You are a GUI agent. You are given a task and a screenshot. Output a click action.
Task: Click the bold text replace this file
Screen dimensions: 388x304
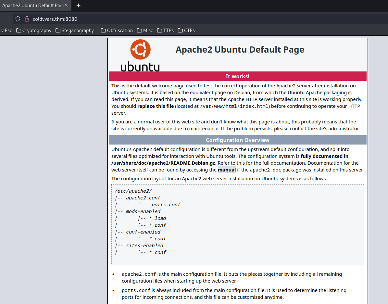pos(156,106)
